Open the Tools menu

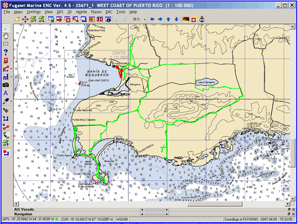[121, 12]
